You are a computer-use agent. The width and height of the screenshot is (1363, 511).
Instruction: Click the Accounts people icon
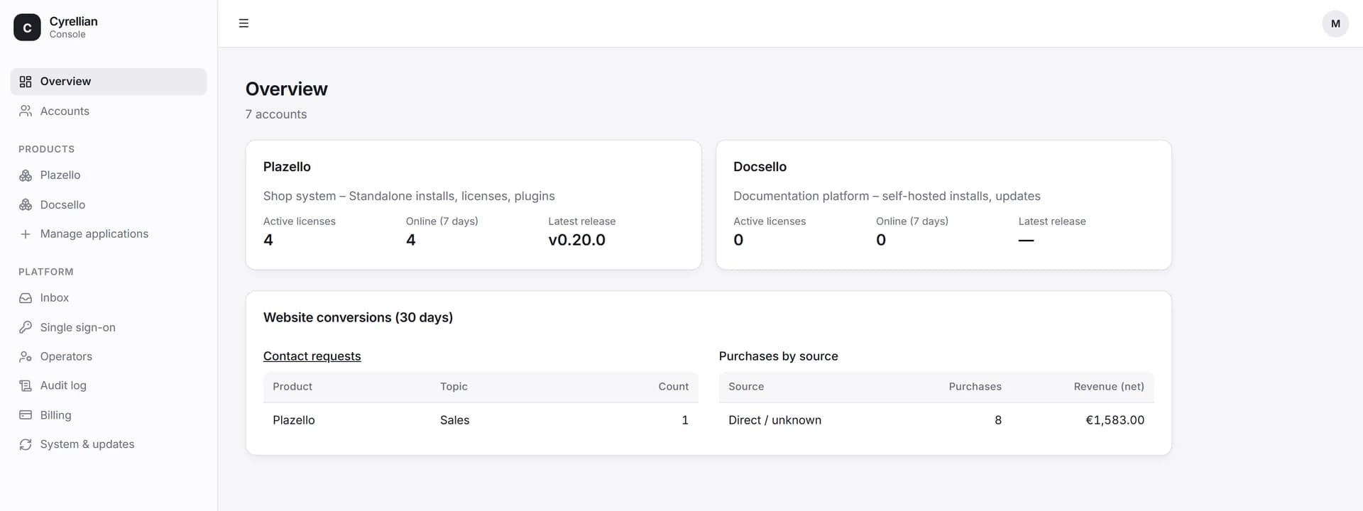pos(26,111)
